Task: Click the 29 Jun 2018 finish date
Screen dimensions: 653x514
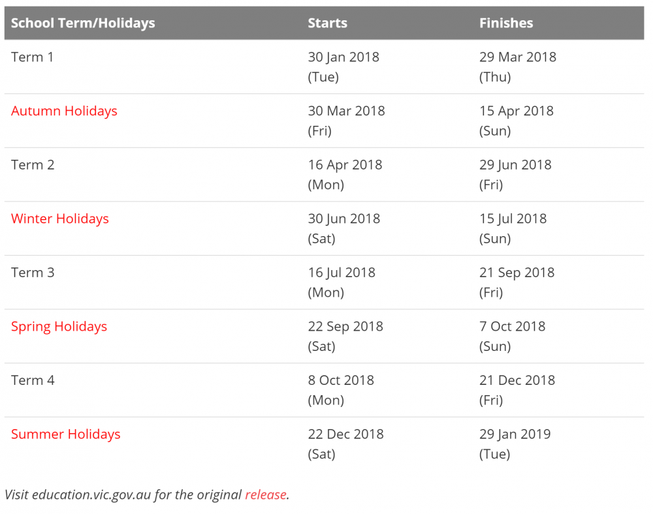Action: point(515,164)
